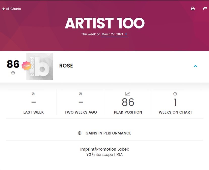This screenshot has height=170, width=209.
Task: Open the week date dropdown arrow
Action: (126, 34)
